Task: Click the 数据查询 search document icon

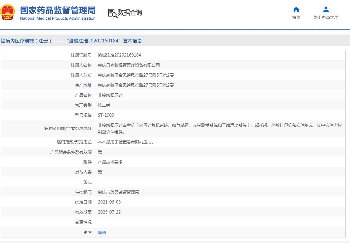Action: [113, 13]
